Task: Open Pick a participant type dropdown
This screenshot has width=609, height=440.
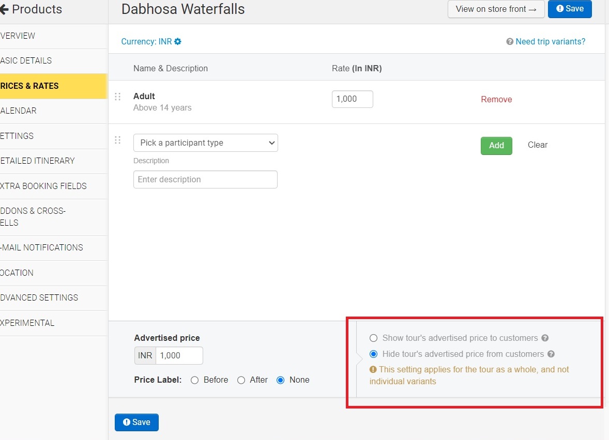Action: pos(205,143)
